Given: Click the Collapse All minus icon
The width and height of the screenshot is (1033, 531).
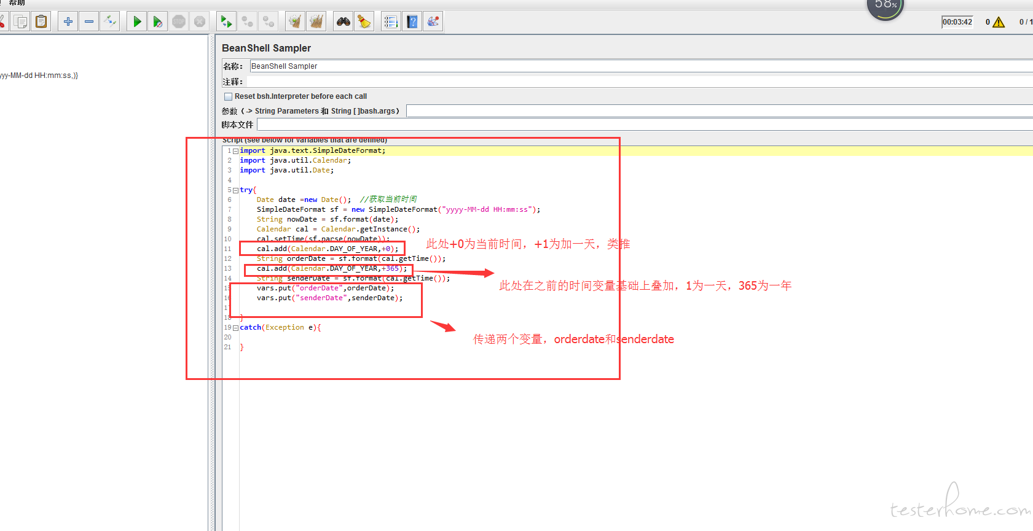Looking at the screenshot, I should tap(89, 21).
